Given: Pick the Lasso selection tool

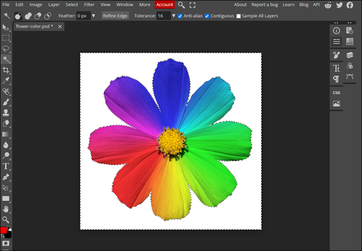Looking at the screenshot, I should click(x=6, y=49).
